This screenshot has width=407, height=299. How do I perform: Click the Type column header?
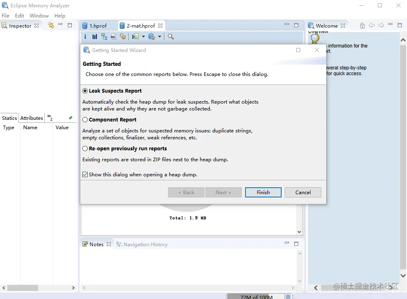tap(9, 128)
